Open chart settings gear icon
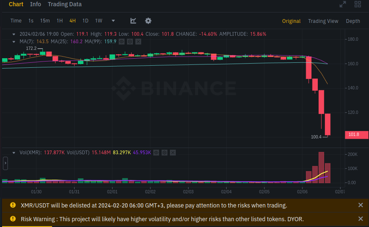This screenshot has width=369, height=227. point(148,21)
